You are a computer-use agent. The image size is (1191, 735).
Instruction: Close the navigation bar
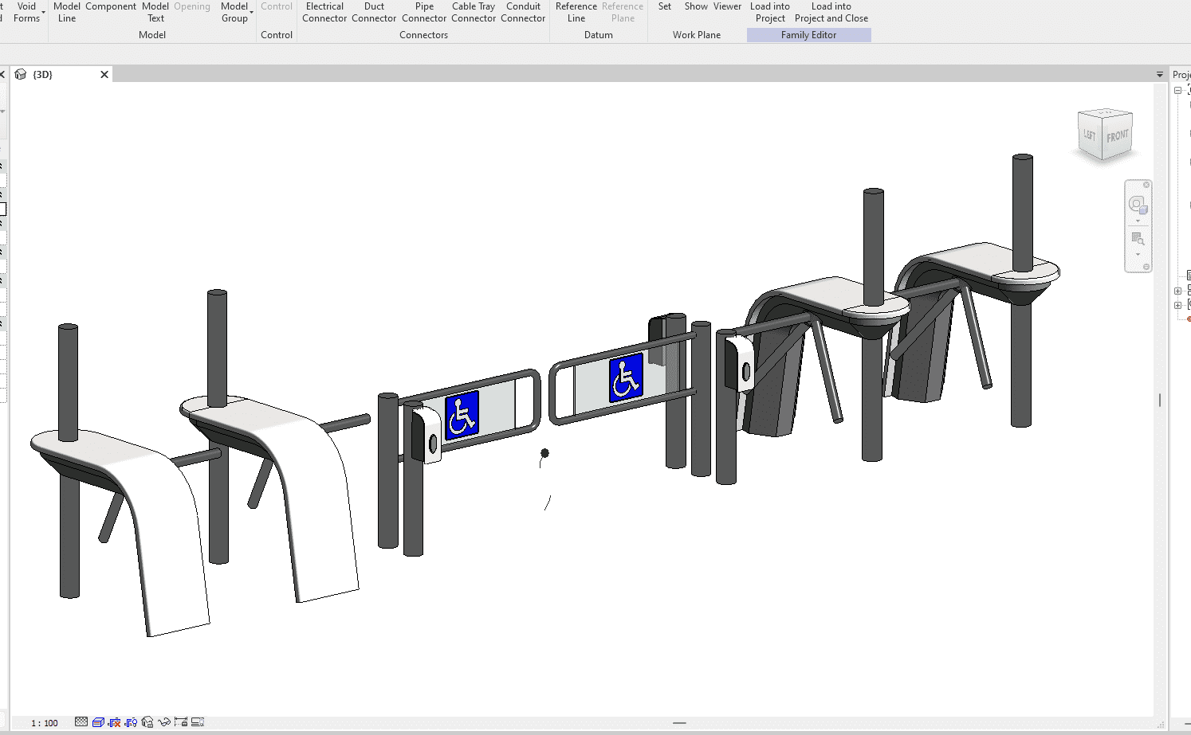[1146, 185]
